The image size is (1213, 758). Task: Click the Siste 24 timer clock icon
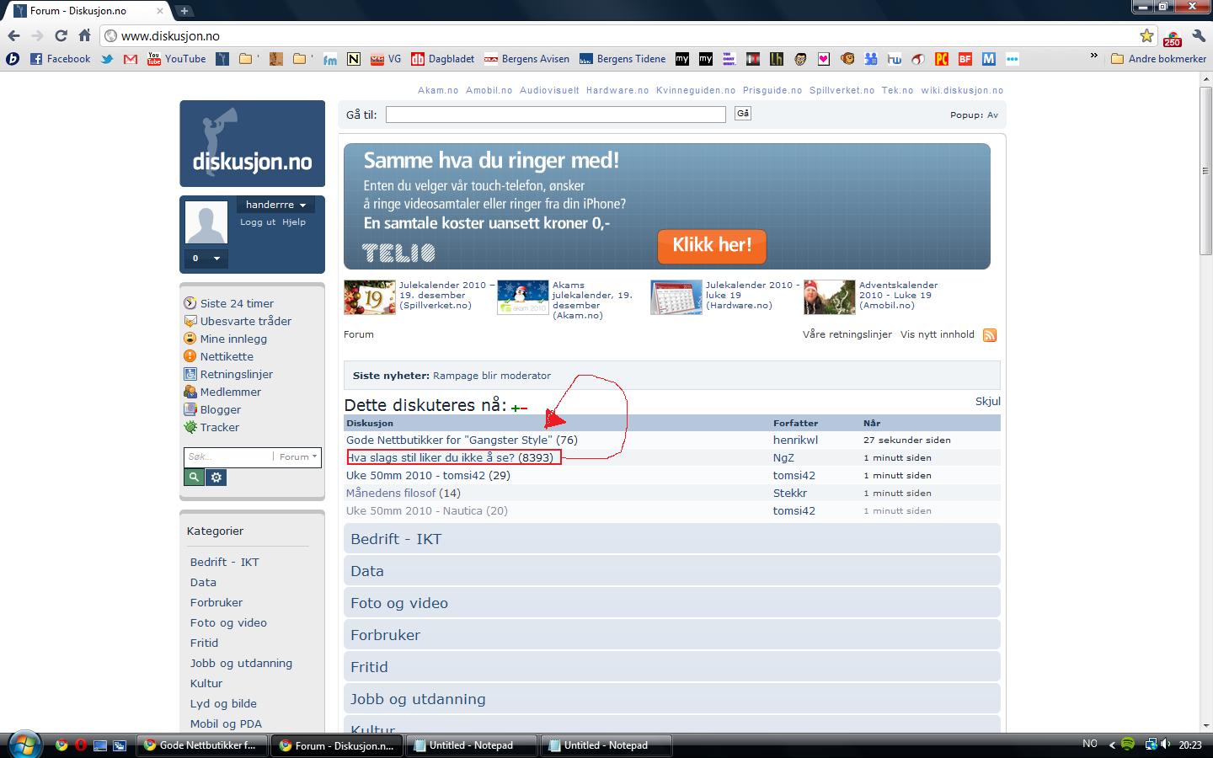click(x=190, y=303)
